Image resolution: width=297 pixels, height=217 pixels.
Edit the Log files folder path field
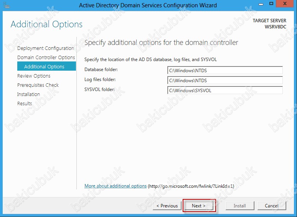click(x=225, y=80)
